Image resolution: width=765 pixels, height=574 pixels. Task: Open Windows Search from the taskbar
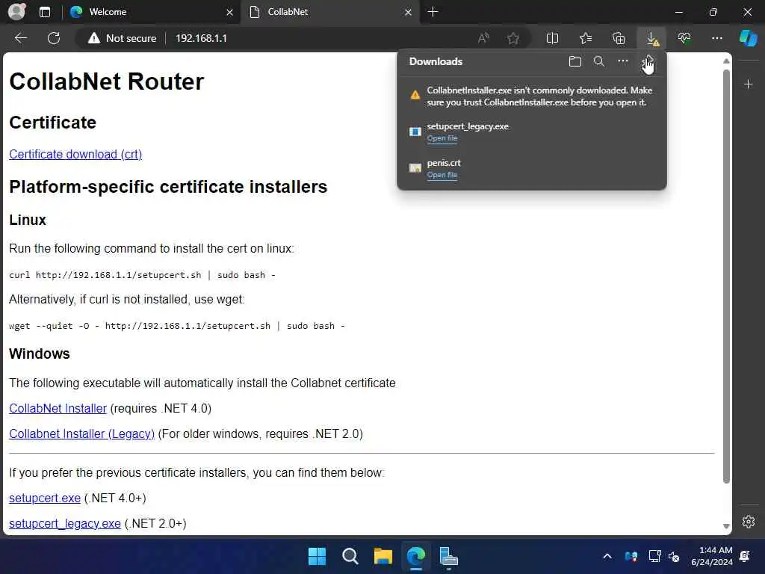(x=350, y=556)
